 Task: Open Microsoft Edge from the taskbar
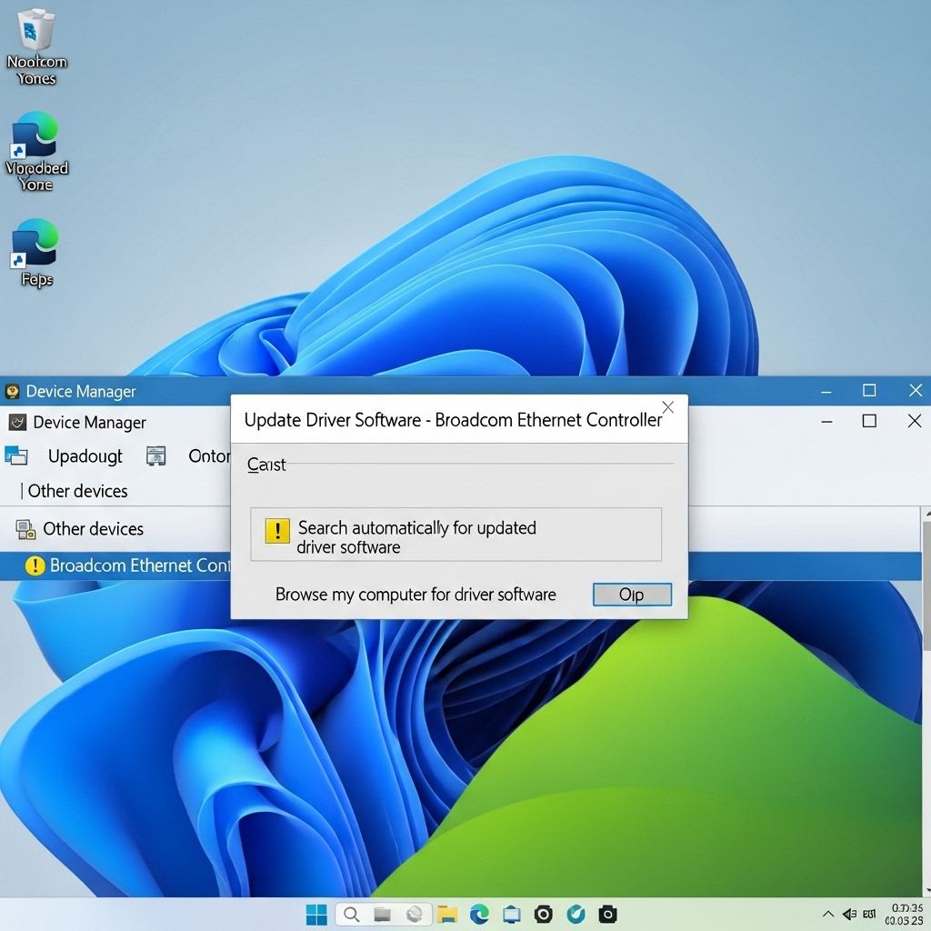tap(479, 915)
